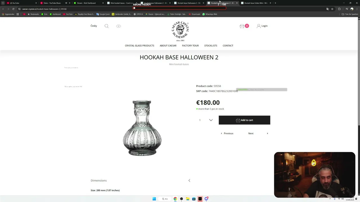Launch File Explorer from the taskbar
This screenshot has height=202, width=360.
pos(188,199)
